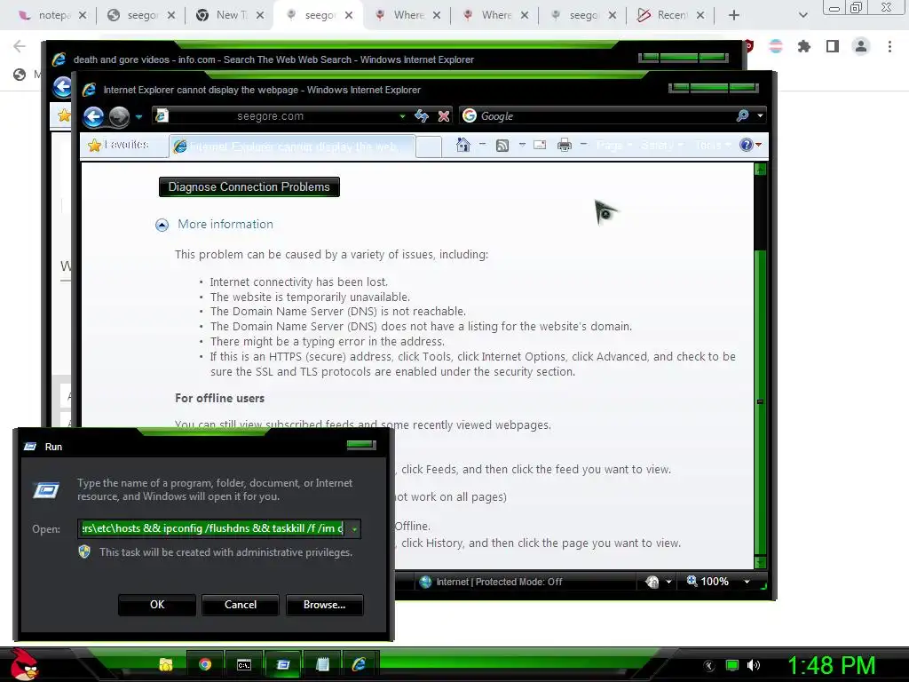This screenshot has height=682, width=909.
Task: Click the 100% zoom magnifier in the status bar
Action: pos(692,581)
